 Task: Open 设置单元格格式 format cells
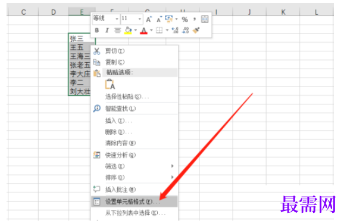click(135, 202)
